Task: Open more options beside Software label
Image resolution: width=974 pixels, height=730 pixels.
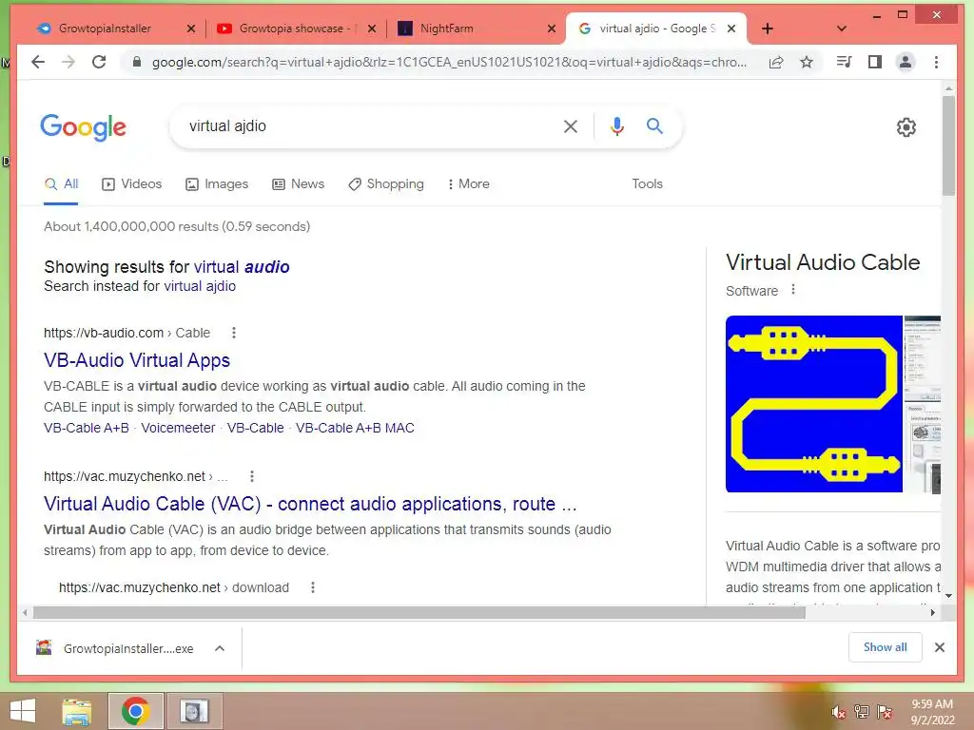Action: coord(792,289)
